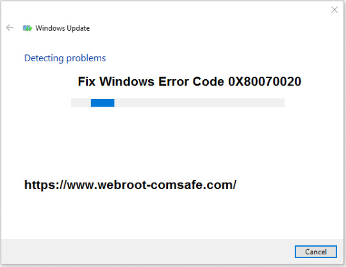Click the word Detecting in the heading
Viewport: 346px width, 267px height.
44,59
